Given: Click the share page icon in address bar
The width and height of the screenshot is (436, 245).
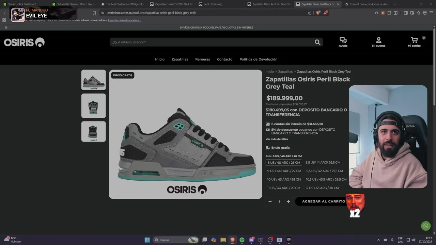Looking at the screenshot, I should click(x=310, y=13).
